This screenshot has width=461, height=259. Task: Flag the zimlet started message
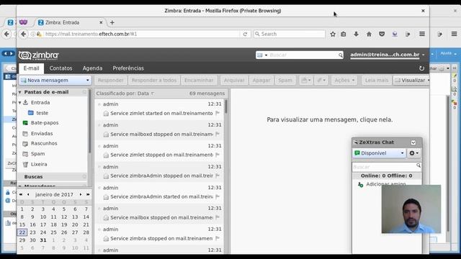[x=218, y=113]
